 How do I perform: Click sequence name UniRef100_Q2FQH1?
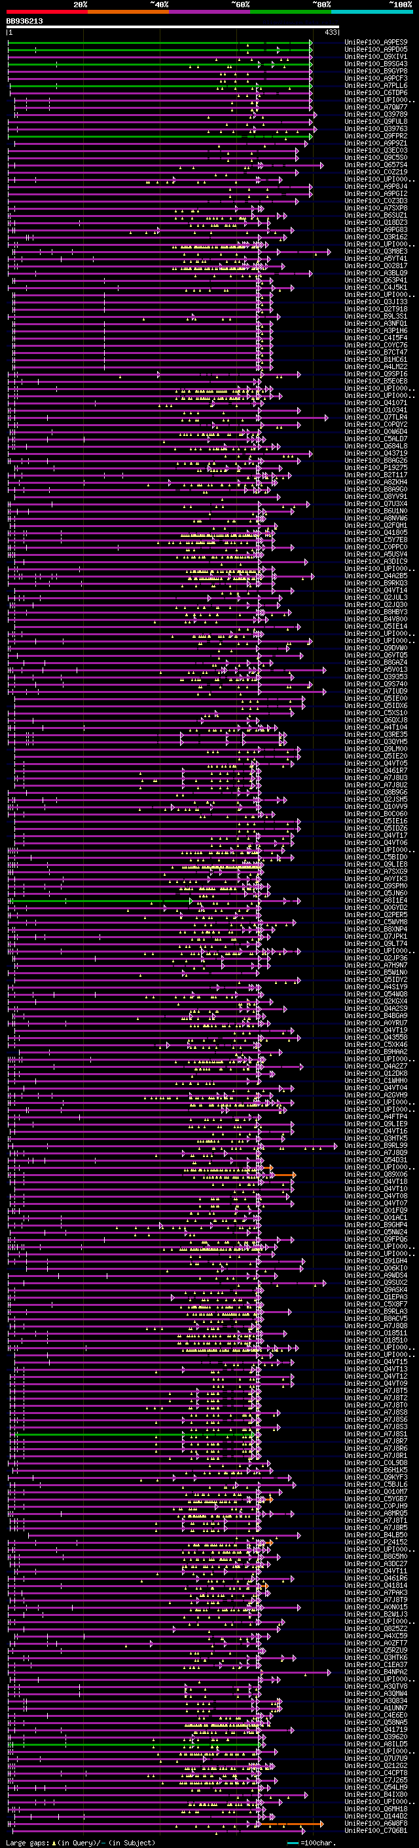[376, 525]
